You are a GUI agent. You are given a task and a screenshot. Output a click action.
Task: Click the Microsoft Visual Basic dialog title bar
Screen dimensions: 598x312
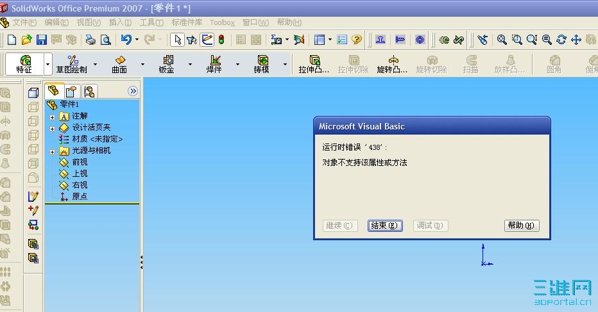[x=432, y=126]
